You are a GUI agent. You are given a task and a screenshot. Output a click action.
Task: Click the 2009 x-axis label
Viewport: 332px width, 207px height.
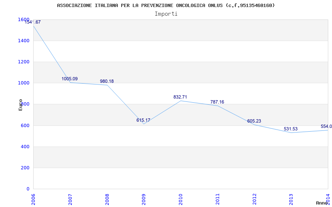(144, 199)
